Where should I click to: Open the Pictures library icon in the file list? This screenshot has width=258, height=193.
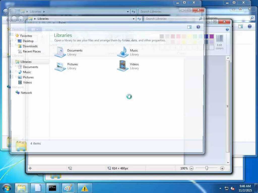(60, 66)
